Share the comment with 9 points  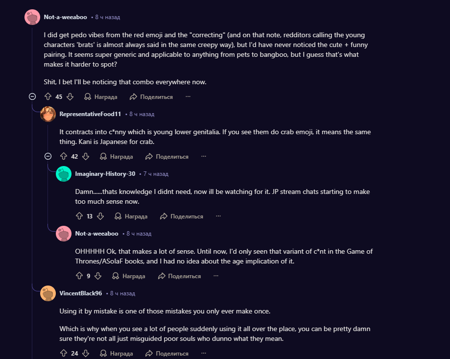(179, 276)
